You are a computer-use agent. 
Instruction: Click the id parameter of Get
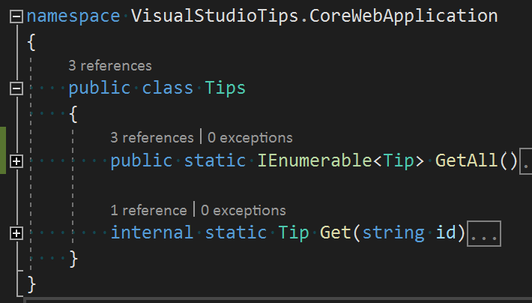click(x=446, y=232)
